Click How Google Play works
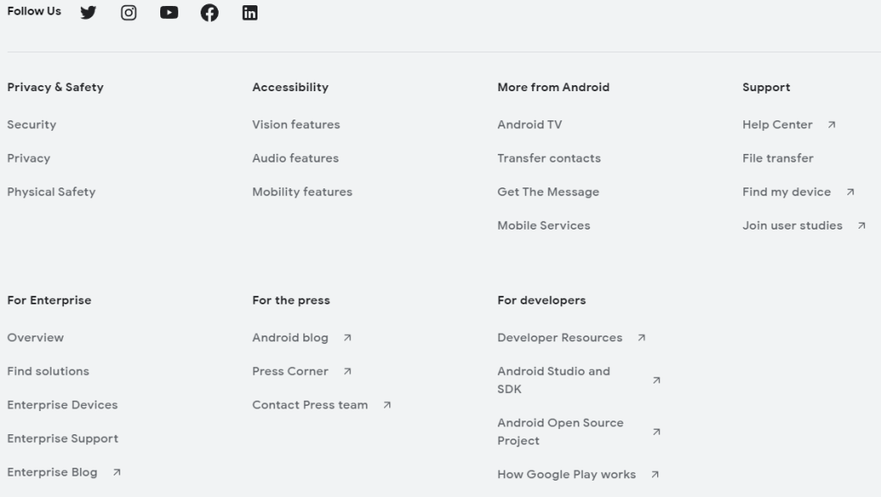This screenshot has width=881, height=497. [567, 474]
